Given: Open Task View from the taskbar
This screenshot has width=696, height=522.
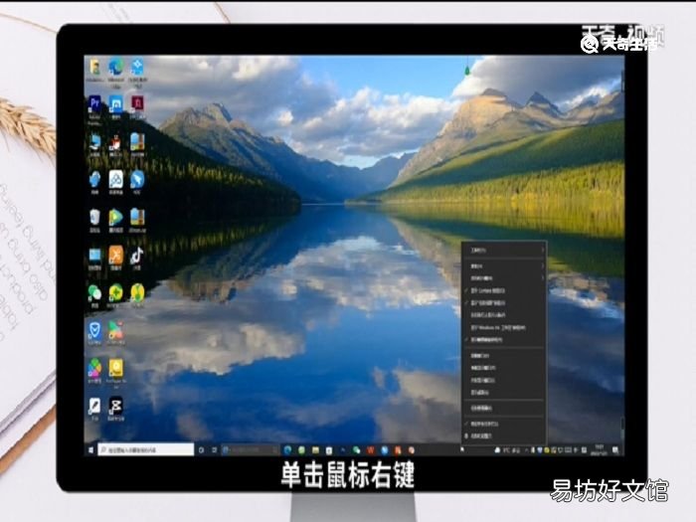Looking at the screenshot, I should click(215, 450).
